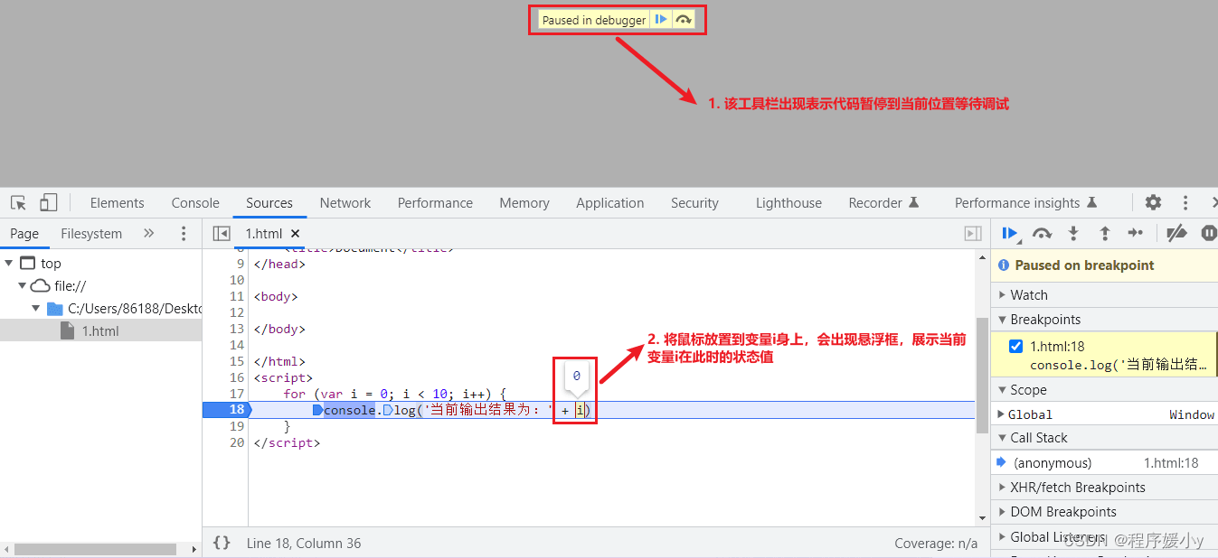This screenshot has height=558, width=1218.
Task: Show more navigator tabs chevron
Action: tap(148, 233)
